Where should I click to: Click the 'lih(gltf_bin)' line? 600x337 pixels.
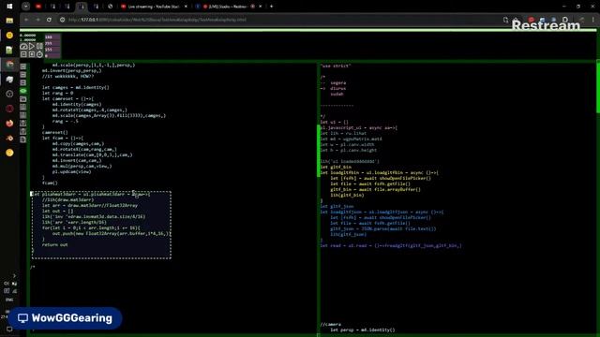[347, 196]
